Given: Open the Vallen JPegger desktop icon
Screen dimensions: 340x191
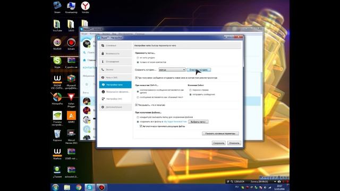Looking at the screenshot, I should click(x=71, y=100).
